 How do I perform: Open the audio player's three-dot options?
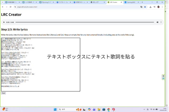coord(161,22)
